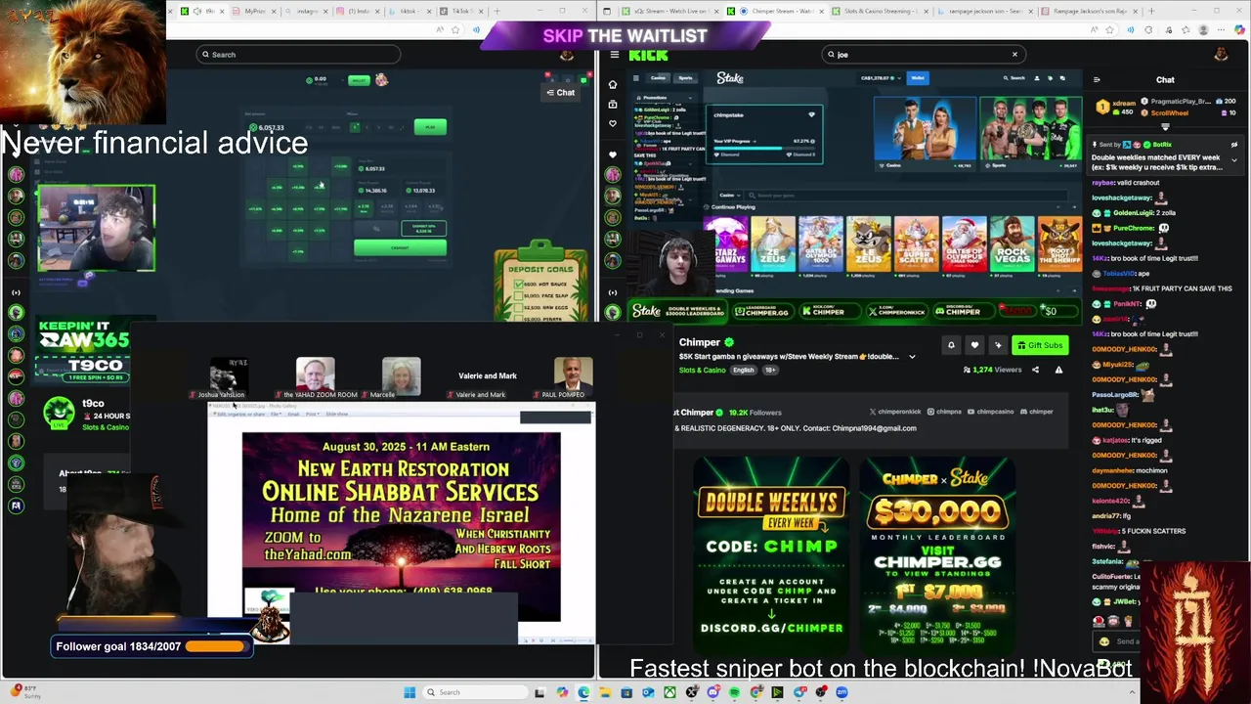This screenshot has height=704, width=1251.
Task: Click notification bell for Chimper channel
Action: point(951,345)
